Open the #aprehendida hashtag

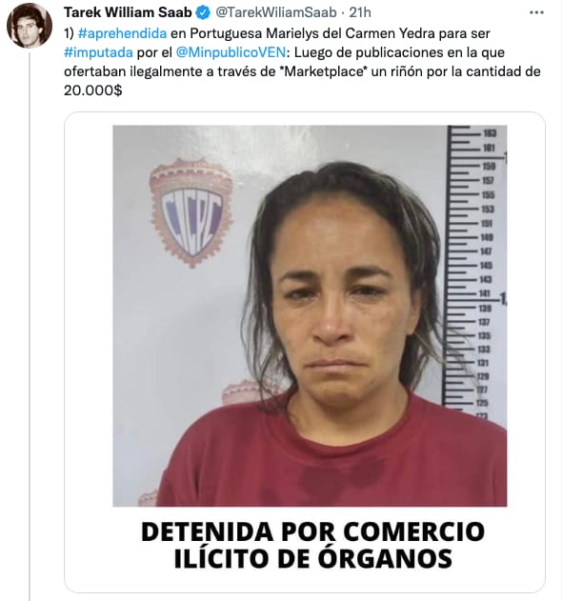(x=122, y=33)
